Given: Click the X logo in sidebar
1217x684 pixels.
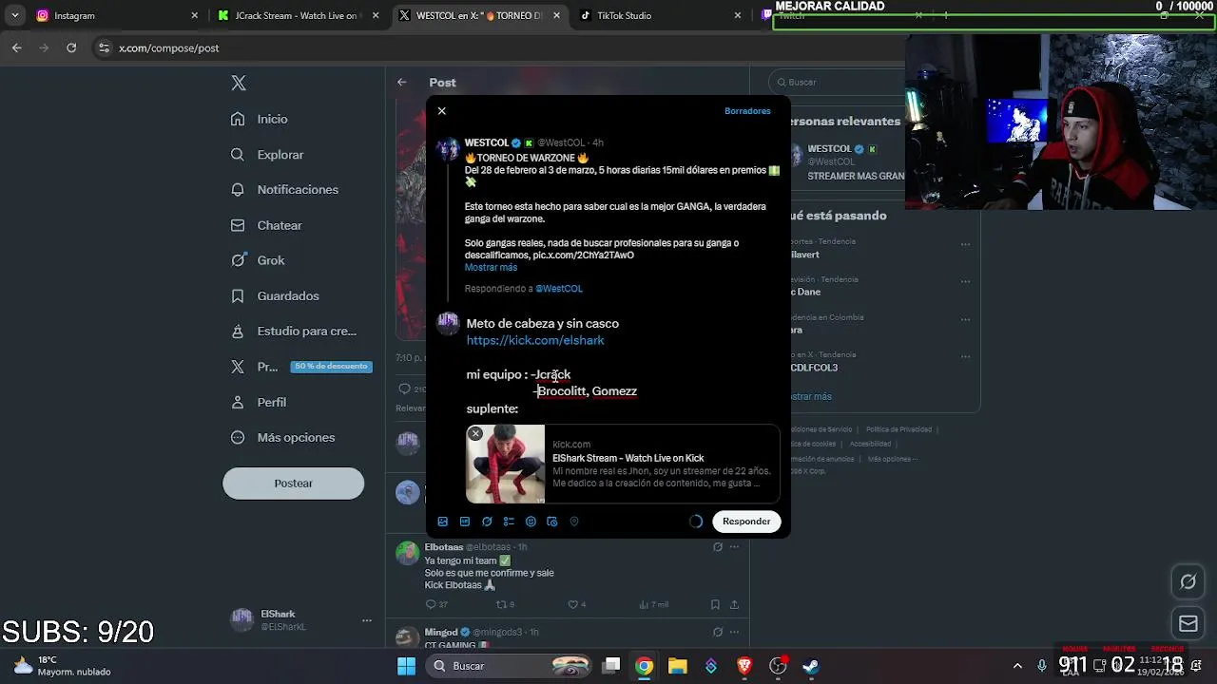Looking at the screenshot, I should click(239, 83).
